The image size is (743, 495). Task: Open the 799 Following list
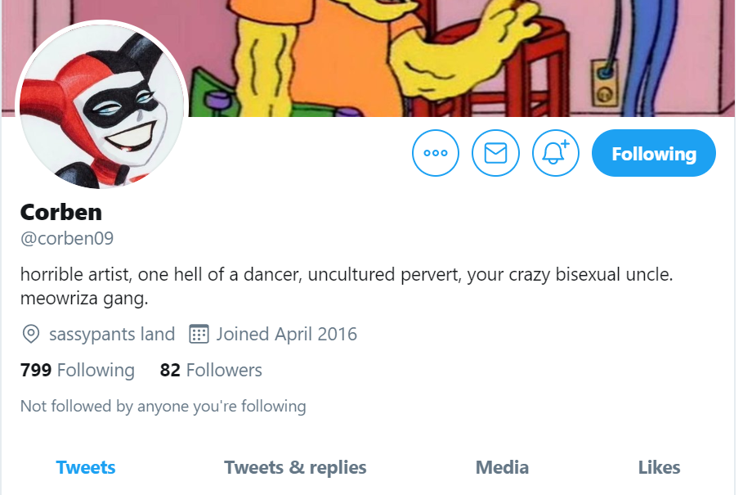tap(77, 370)
